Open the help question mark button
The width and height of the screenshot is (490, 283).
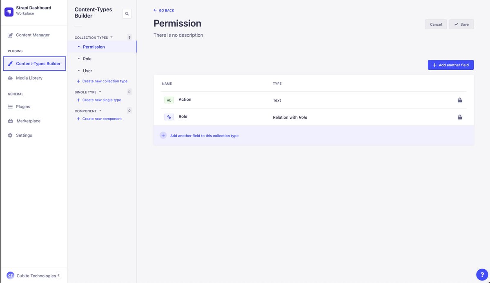click(x=482, y=274)
